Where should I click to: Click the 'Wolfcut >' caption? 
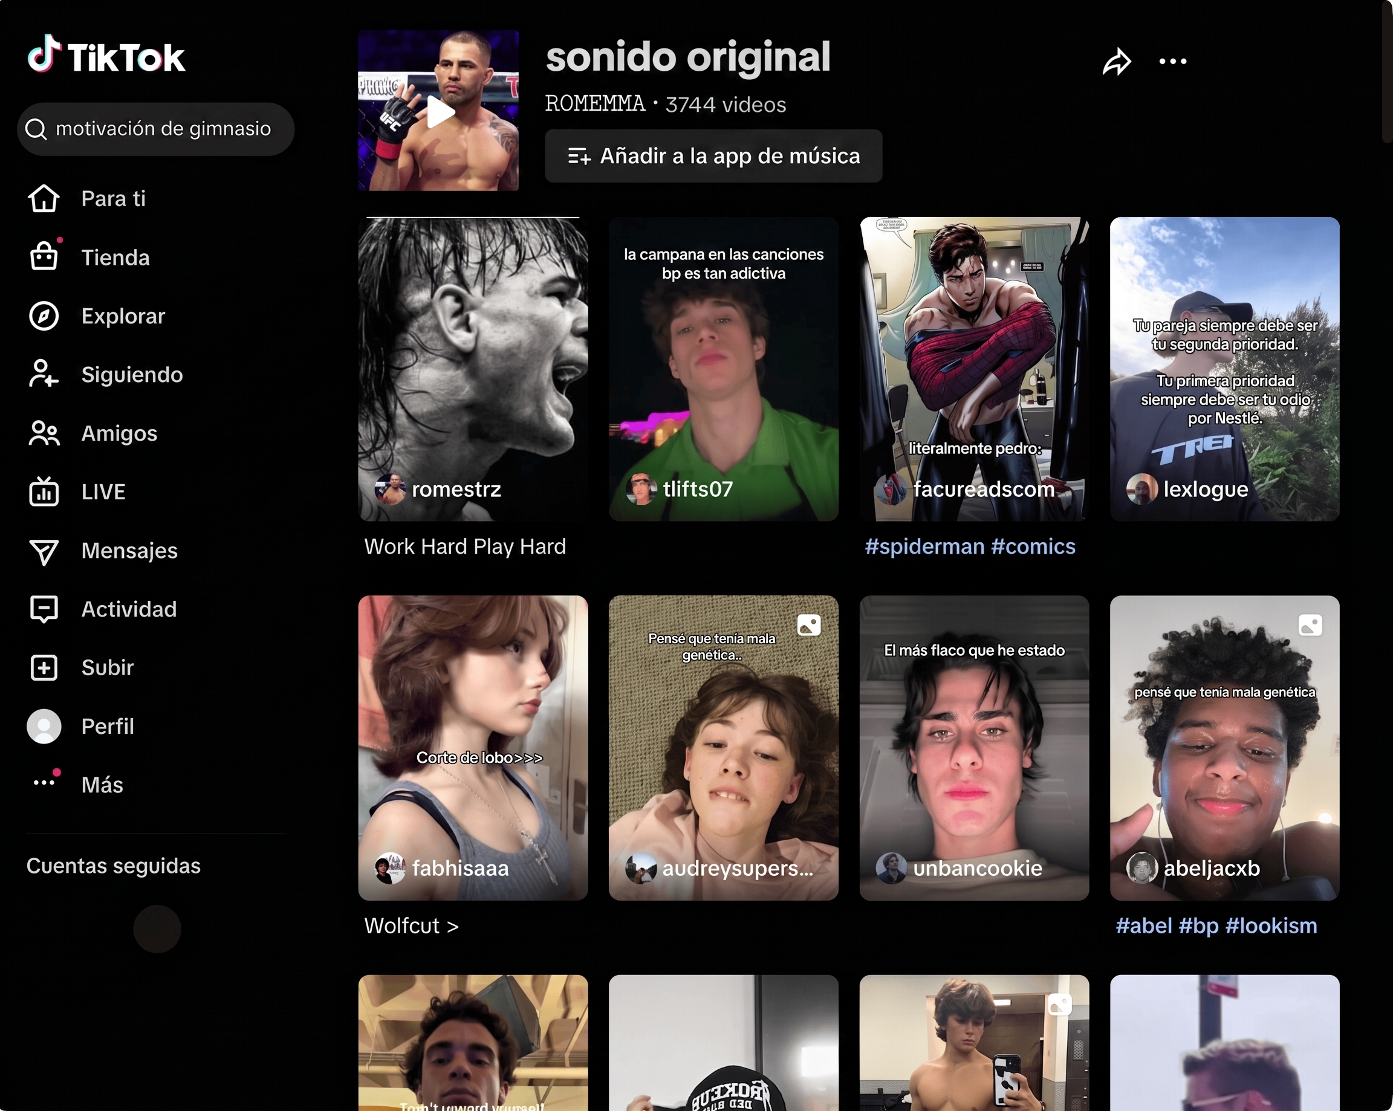point(412,925)
